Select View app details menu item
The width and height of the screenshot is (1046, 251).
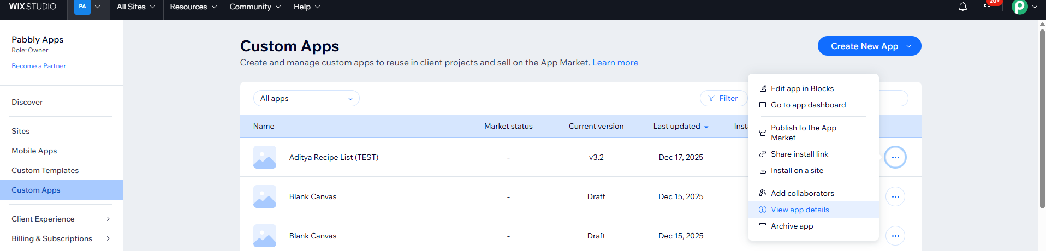(800, 210)
